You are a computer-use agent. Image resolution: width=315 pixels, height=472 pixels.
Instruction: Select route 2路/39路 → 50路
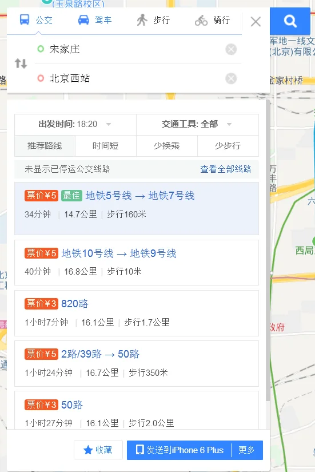(137, 363)
